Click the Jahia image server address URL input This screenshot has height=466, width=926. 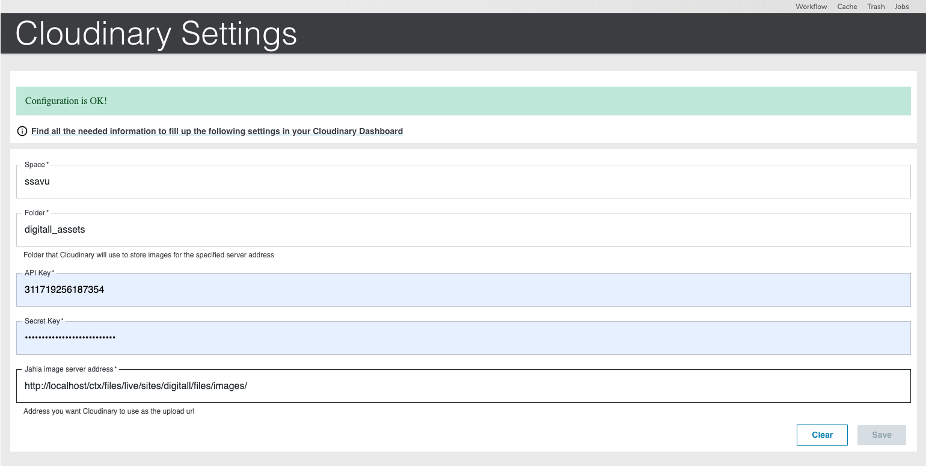point(463,386)
